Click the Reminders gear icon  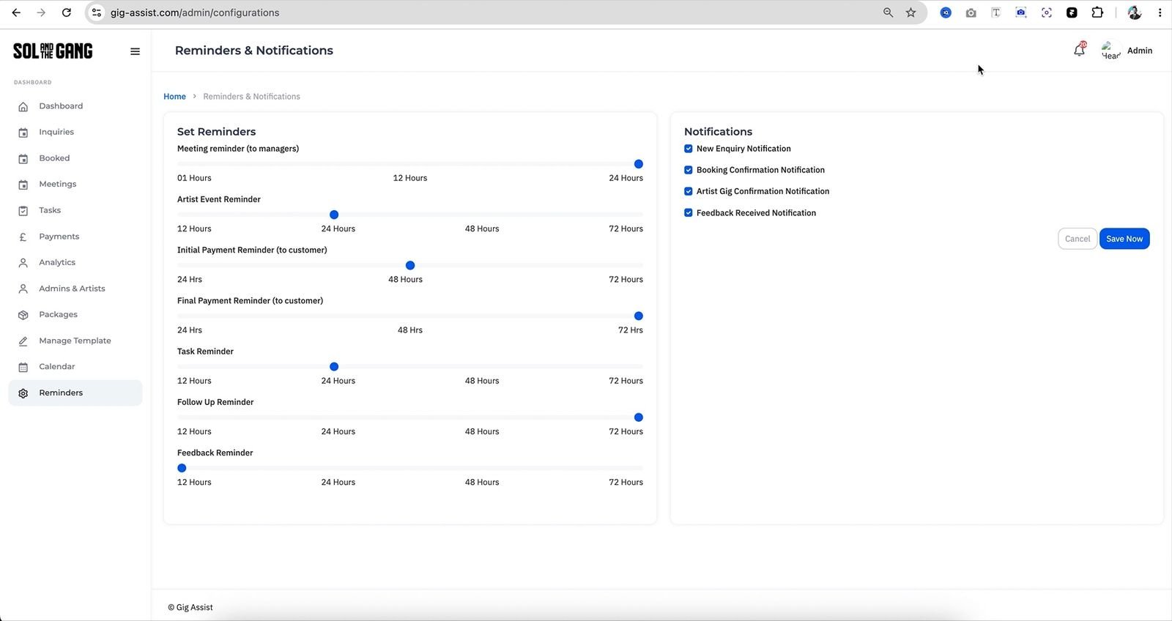coord(23,393)
